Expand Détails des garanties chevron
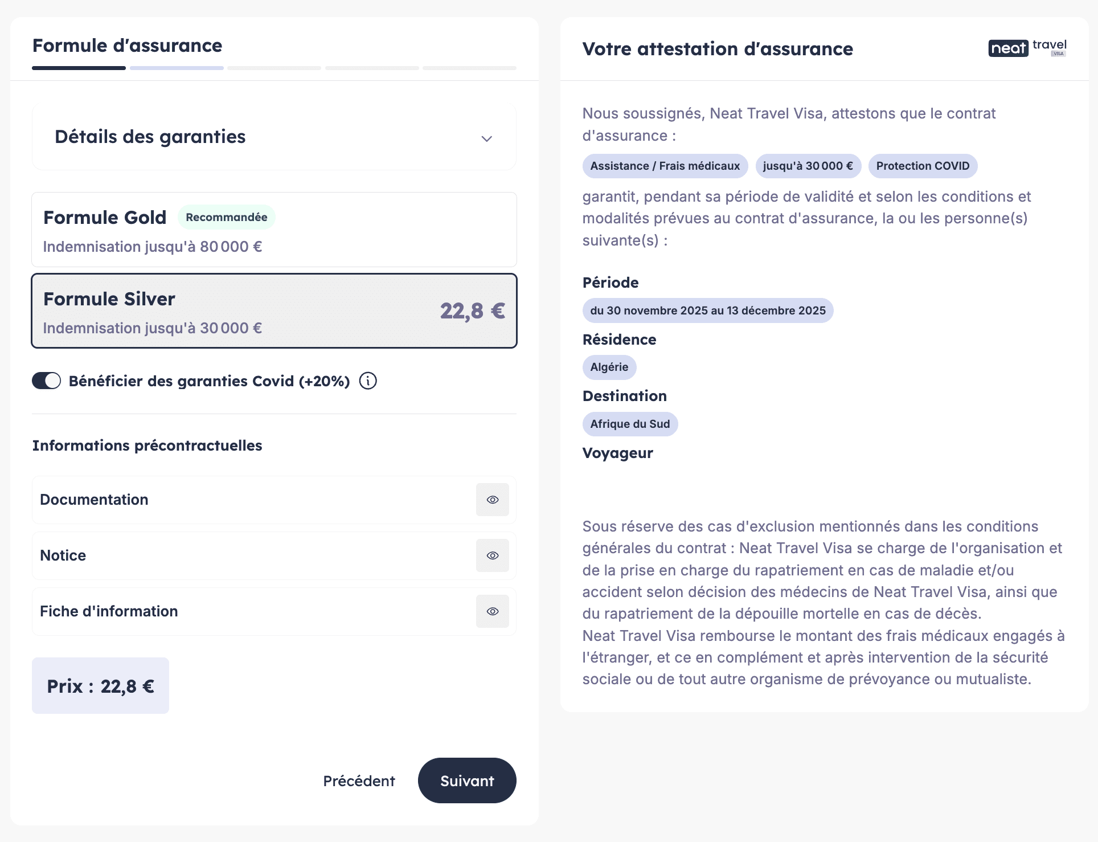Screen dimensions: 1098x842 (x=486, y=138)
